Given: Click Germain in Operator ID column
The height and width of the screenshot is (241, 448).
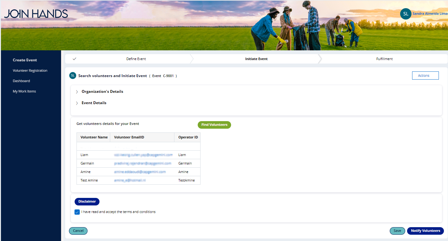Looking at the screenshot, I should pyautogui.click(x=185, y=163).
